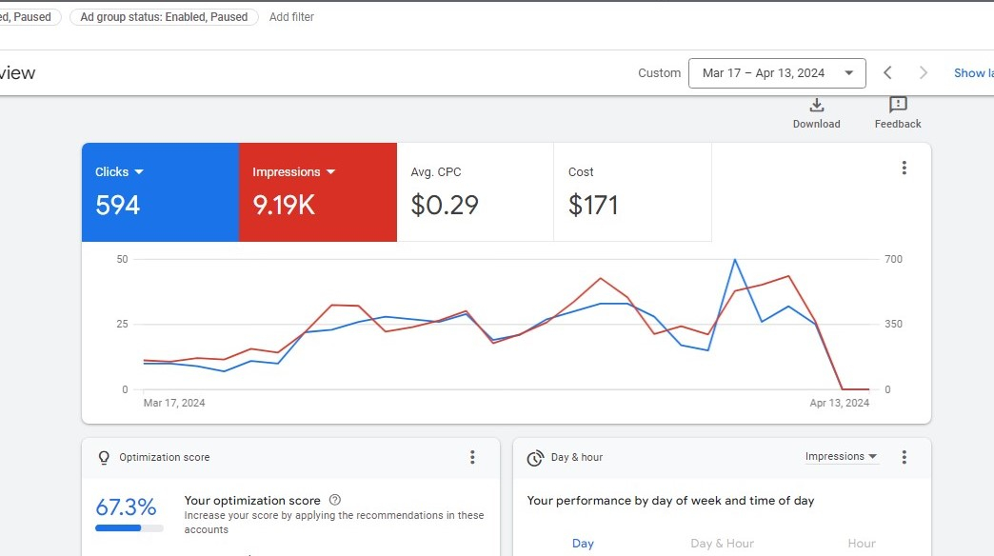Click Add filter
Image resolution: width=994 pixels, height=556 pixels.
click(x=291, y=17)
